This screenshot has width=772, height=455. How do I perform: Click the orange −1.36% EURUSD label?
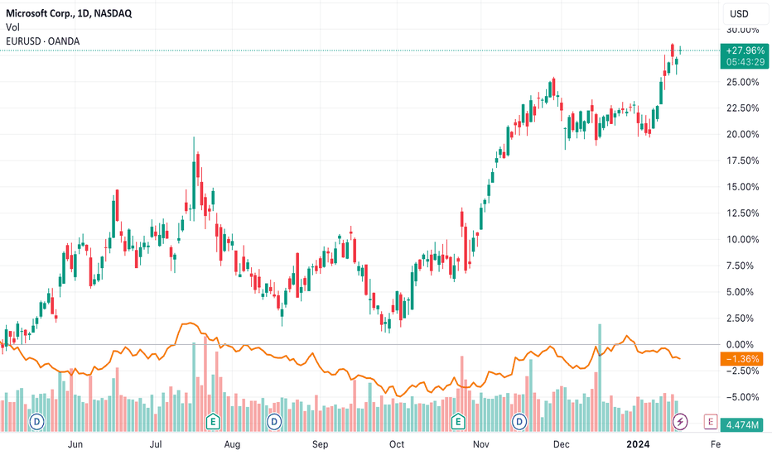pos(742,358)
